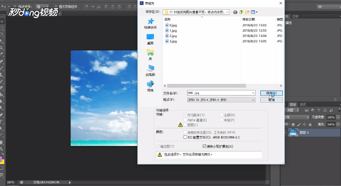Select the file 2.jpg in the list
Screen dimensions: 341x186
171,36
